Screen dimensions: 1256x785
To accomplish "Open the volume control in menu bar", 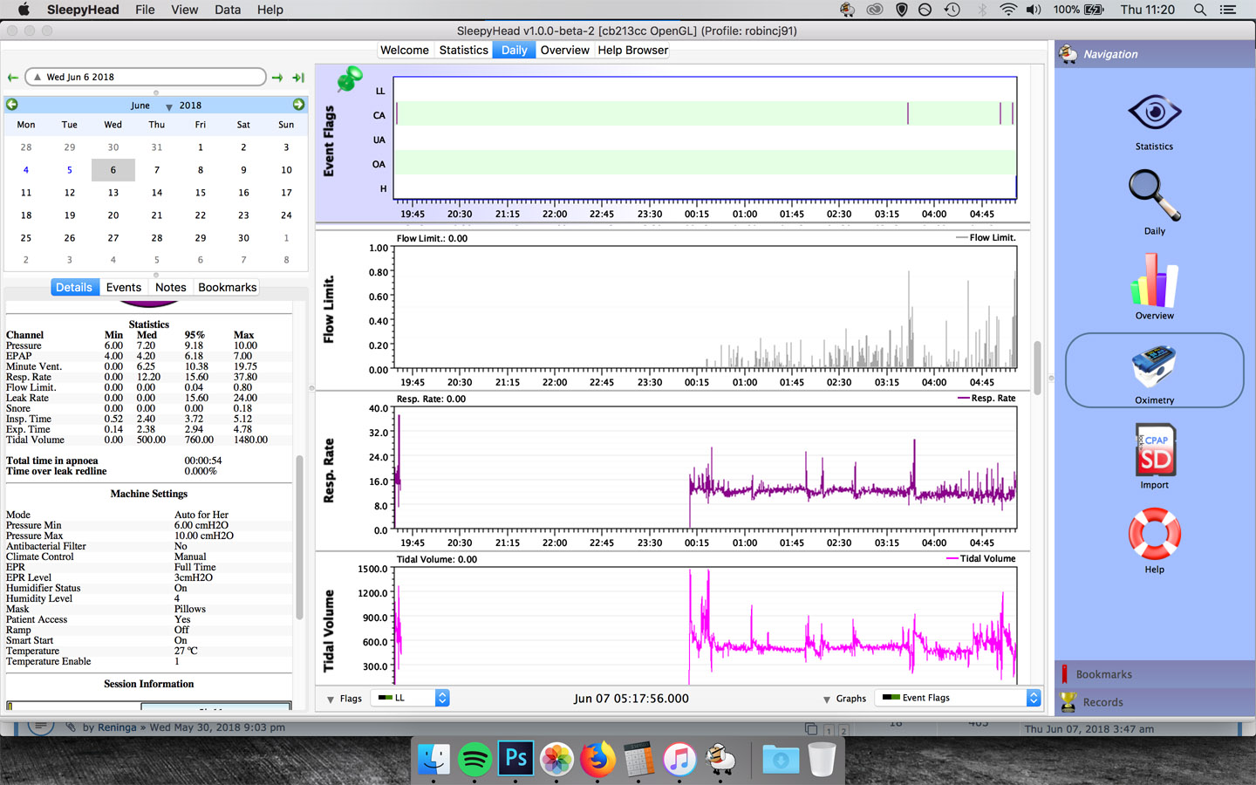I will click(1034, 10).
